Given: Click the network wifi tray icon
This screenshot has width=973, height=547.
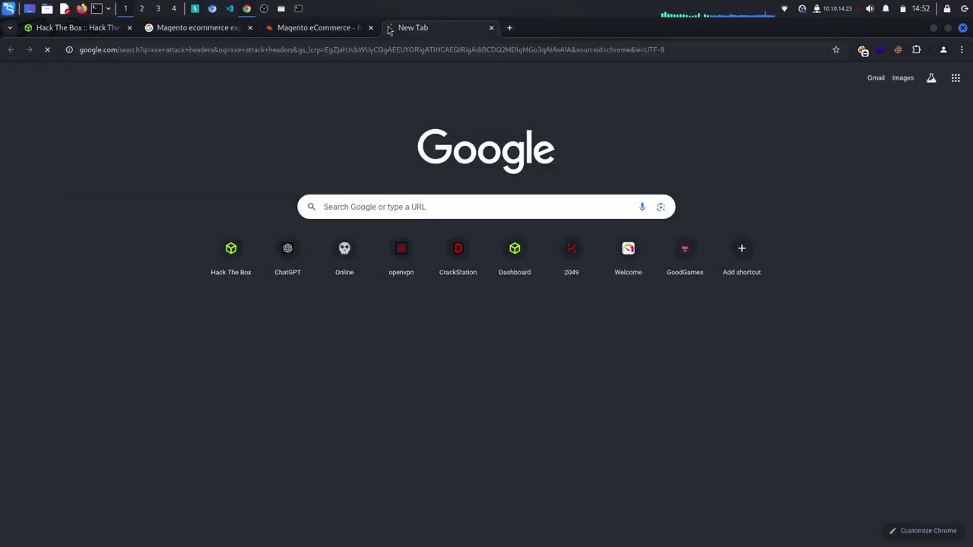Looking at the screenshot, I should click(784, 8).
